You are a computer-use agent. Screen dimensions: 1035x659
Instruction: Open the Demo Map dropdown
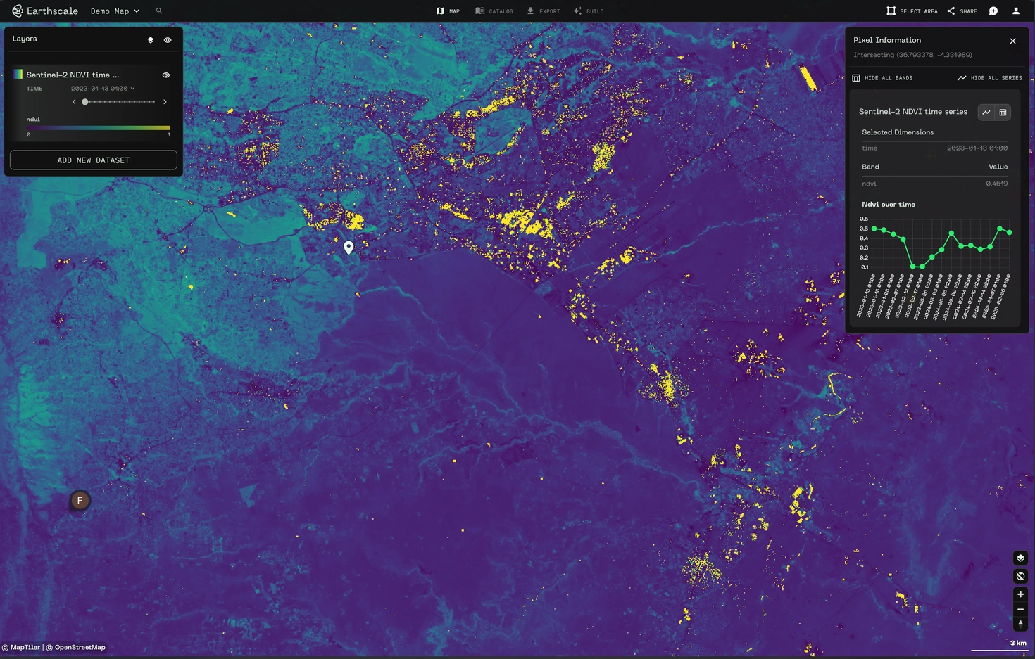tap(115, 11)
